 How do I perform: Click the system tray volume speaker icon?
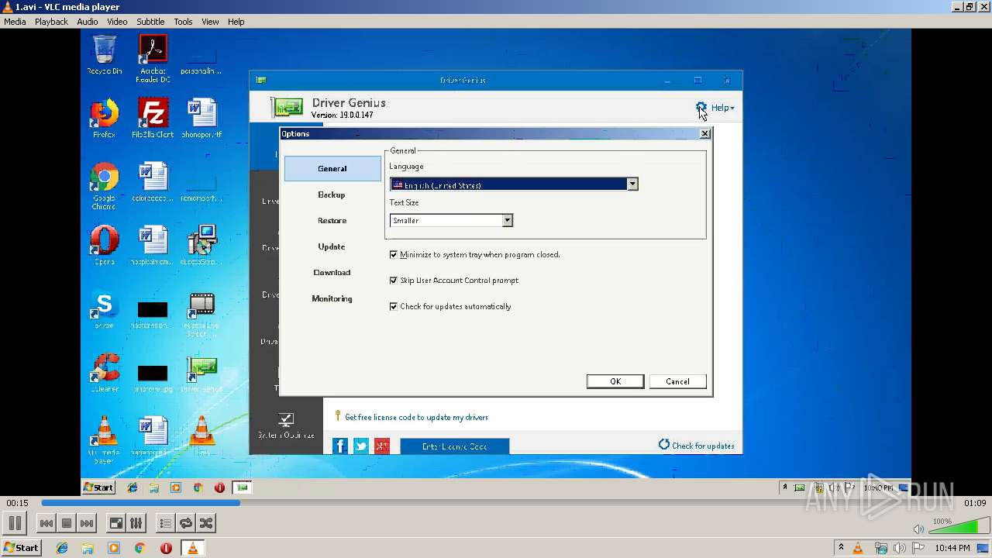pos(899,549)
